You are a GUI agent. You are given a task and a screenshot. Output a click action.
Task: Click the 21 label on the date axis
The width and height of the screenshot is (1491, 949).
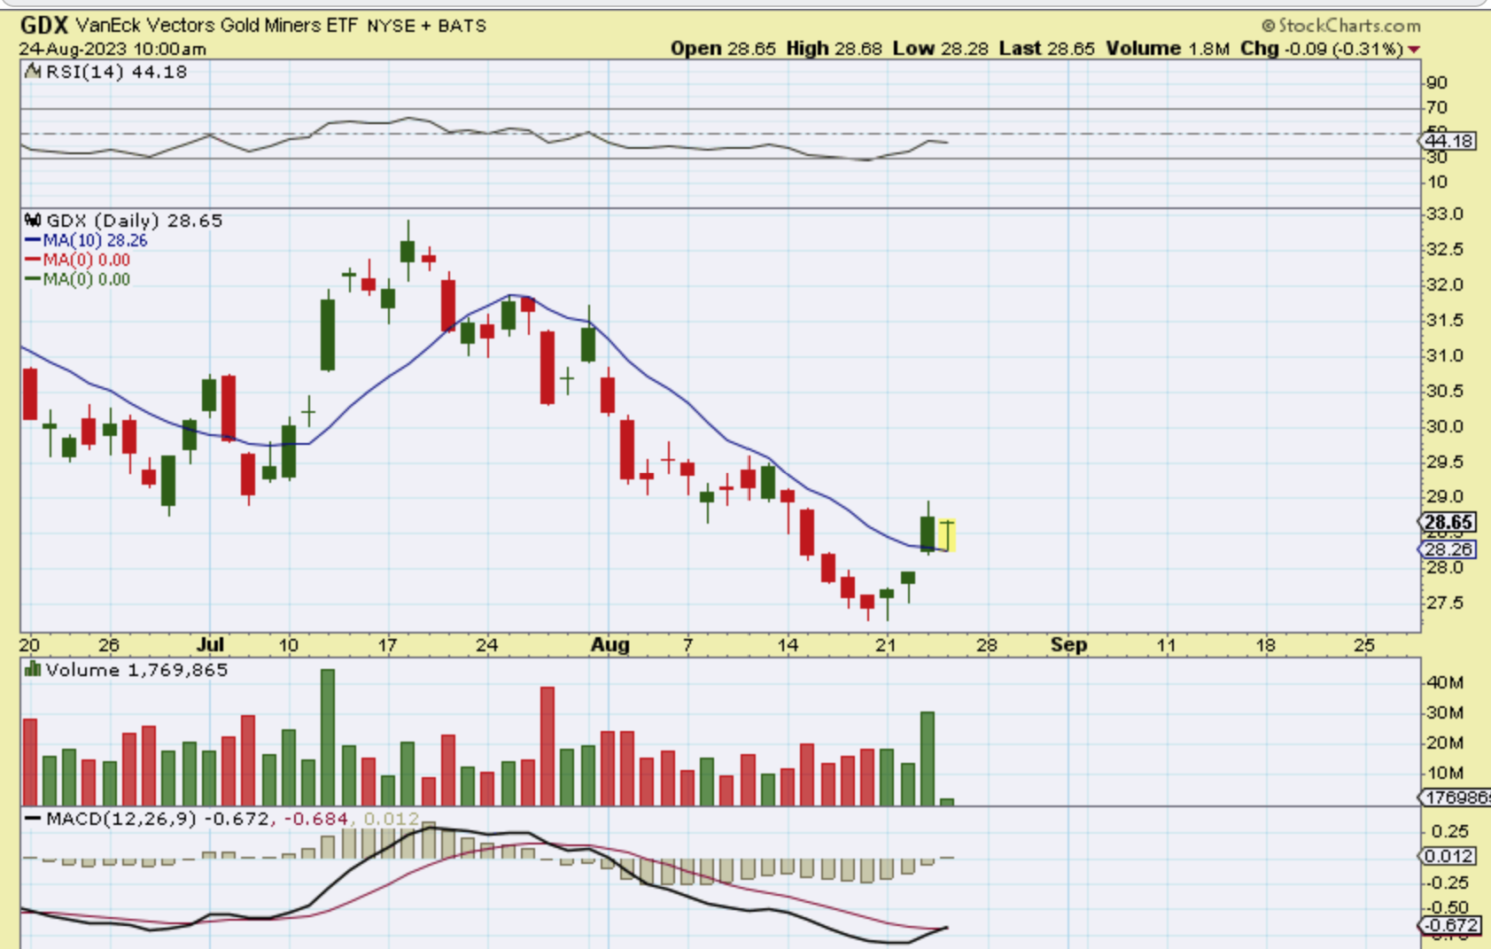coord(886,644)
